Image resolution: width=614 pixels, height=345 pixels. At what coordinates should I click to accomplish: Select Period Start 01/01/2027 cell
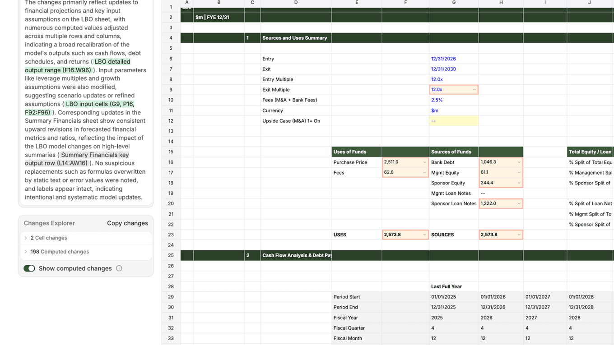coord(545,297)
